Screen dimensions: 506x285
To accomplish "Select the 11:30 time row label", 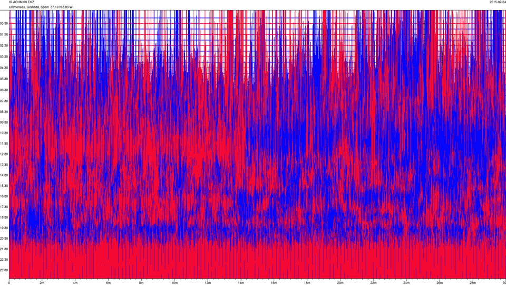I will coord(4,144).
